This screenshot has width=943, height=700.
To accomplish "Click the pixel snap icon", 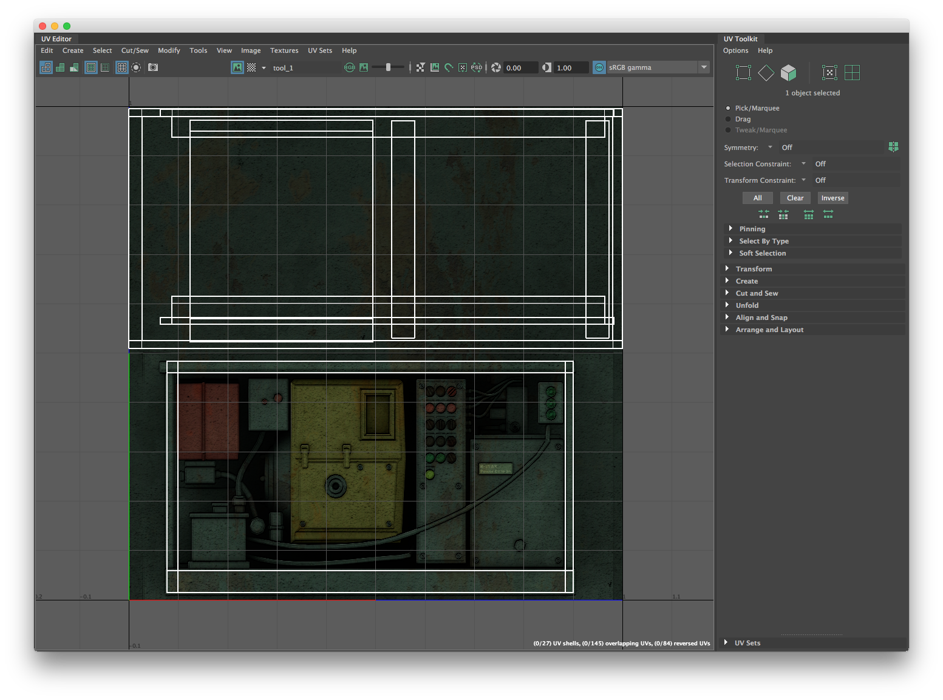I will [x=463, y=67].
